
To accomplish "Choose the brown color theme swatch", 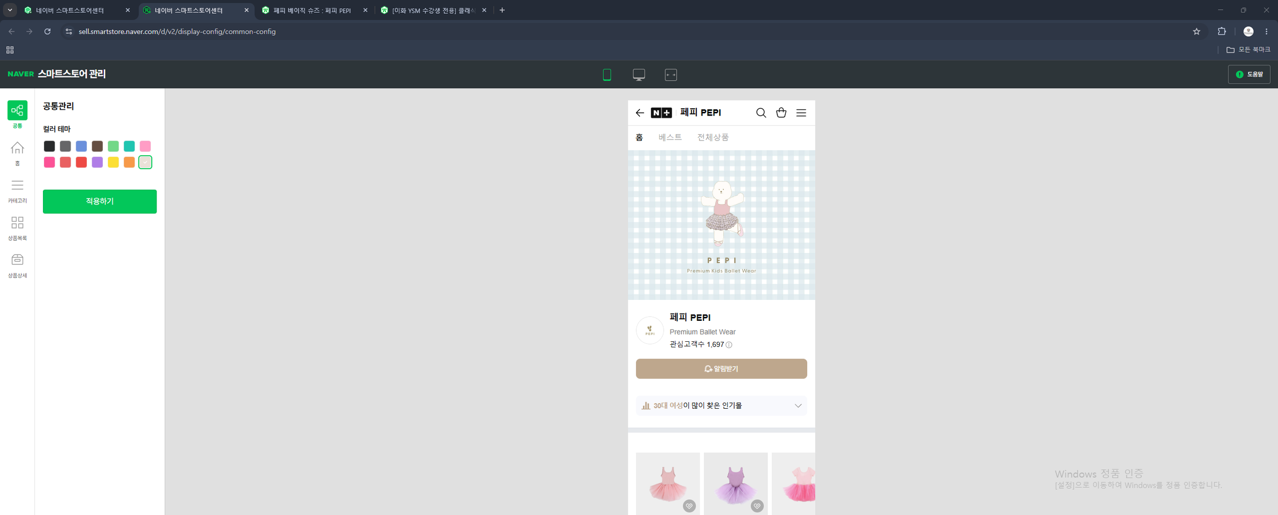I will tap(97, 146).
